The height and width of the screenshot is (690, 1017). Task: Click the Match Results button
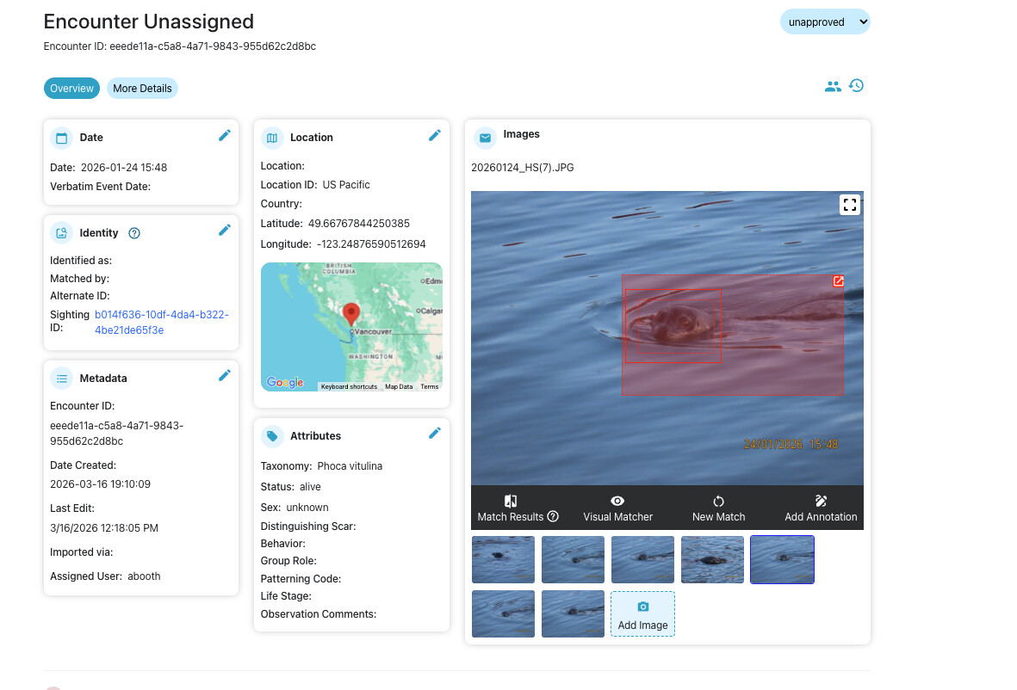coord(518,508)
